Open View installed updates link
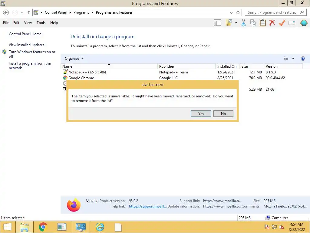 (27, 45)
